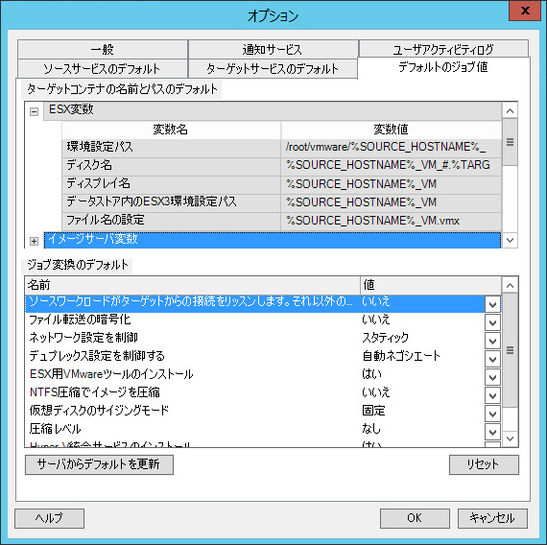Expand the イメージサーバ変数 node

(x=34, y=241)
